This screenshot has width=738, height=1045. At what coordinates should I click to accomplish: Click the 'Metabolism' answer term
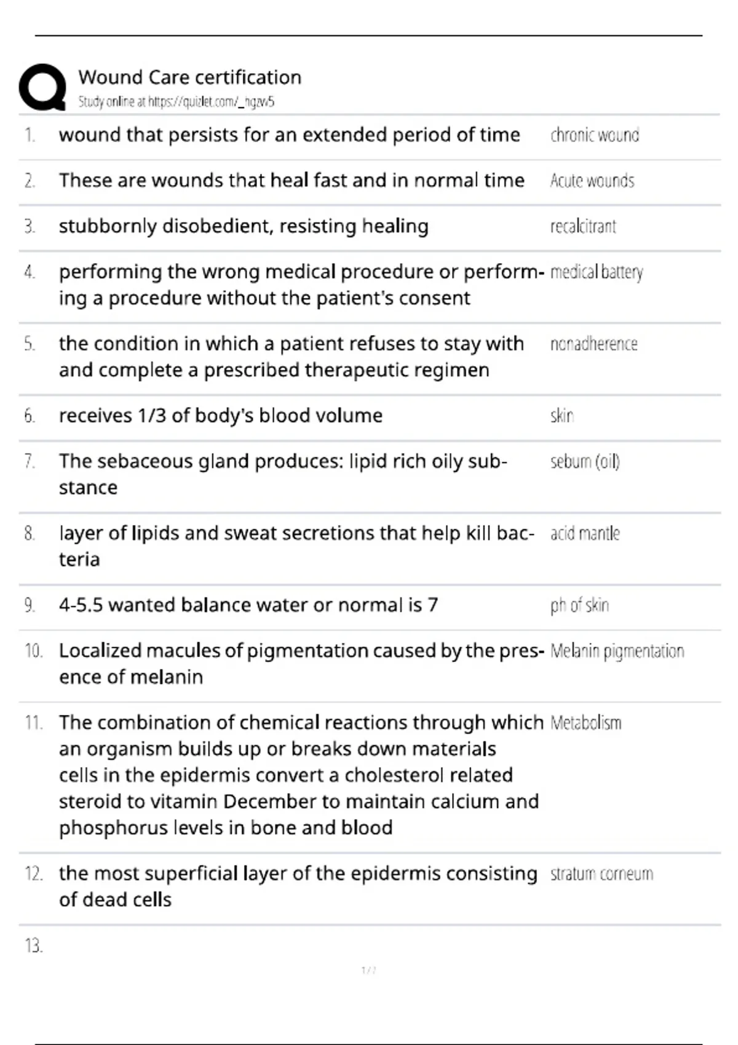[x=585, y=723]
